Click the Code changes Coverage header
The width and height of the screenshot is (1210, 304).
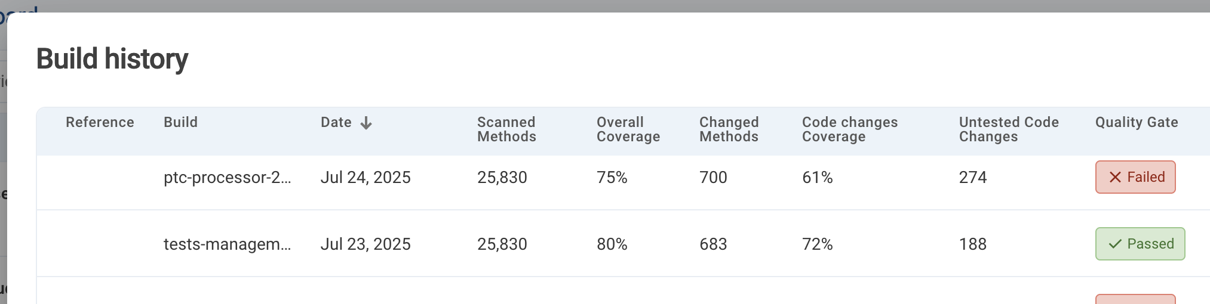click(849, 129)
